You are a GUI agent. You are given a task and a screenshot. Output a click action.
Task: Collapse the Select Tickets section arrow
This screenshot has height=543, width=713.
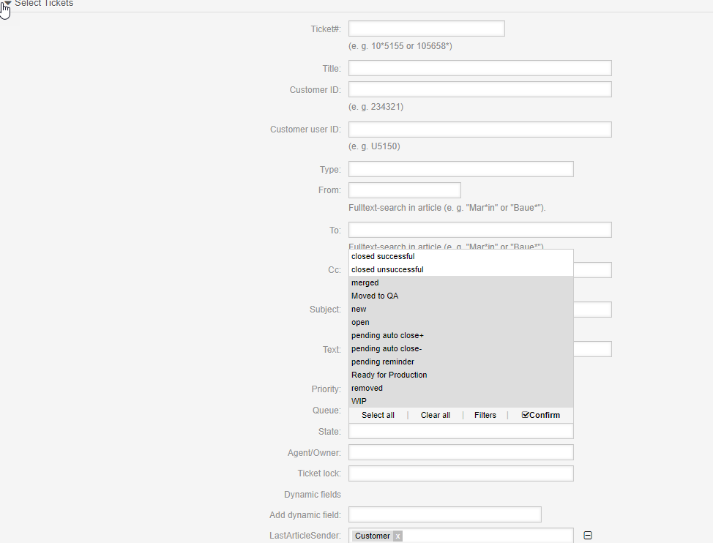point(8,4)
